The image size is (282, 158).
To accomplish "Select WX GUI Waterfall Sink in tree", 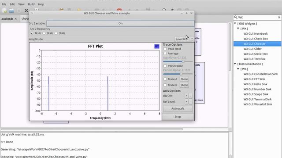I will click(x=258, y=104).
